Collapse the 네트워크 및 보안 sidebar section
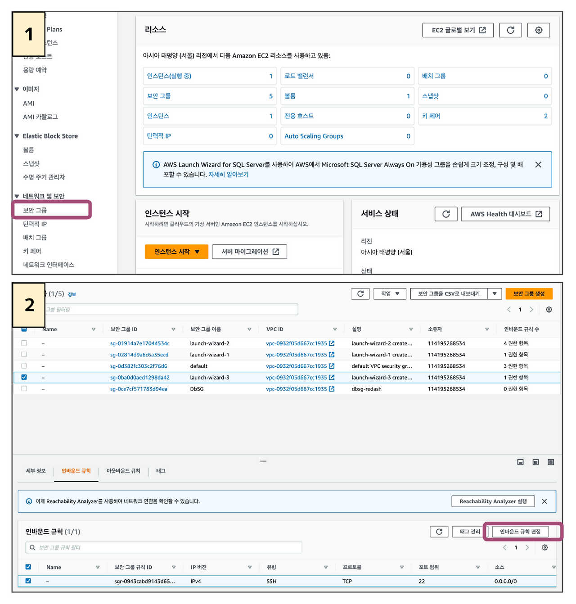Viewport: 576px width, 604px height. coord(17,196)
